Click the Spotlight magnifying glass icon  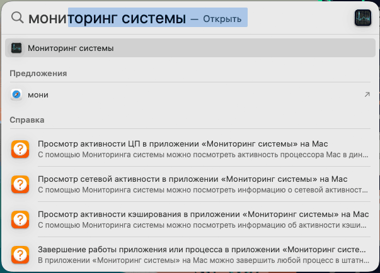18,18
